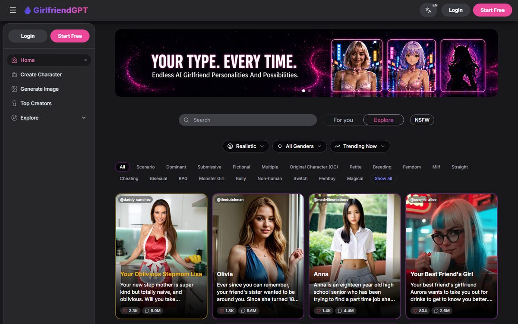Select the Straight category tag
The width and height of the screenshot is (518, 324).
pyautogui.click(x=460, y=167)
